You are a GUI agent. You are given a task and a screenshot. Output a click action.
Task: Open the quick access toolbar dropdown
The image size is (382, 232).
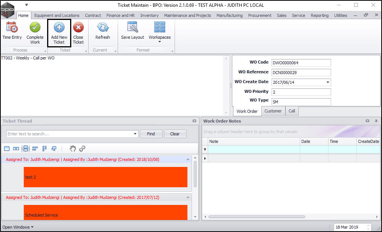[x=26, y=5]
